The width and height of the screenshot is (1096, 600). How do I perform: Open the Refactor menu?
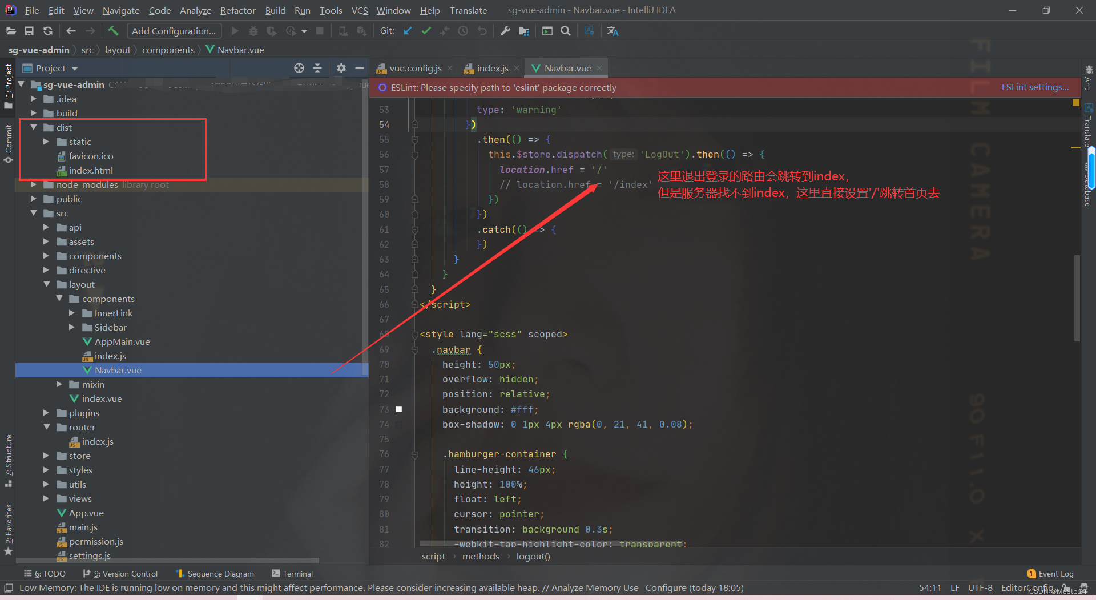point(237,10)
